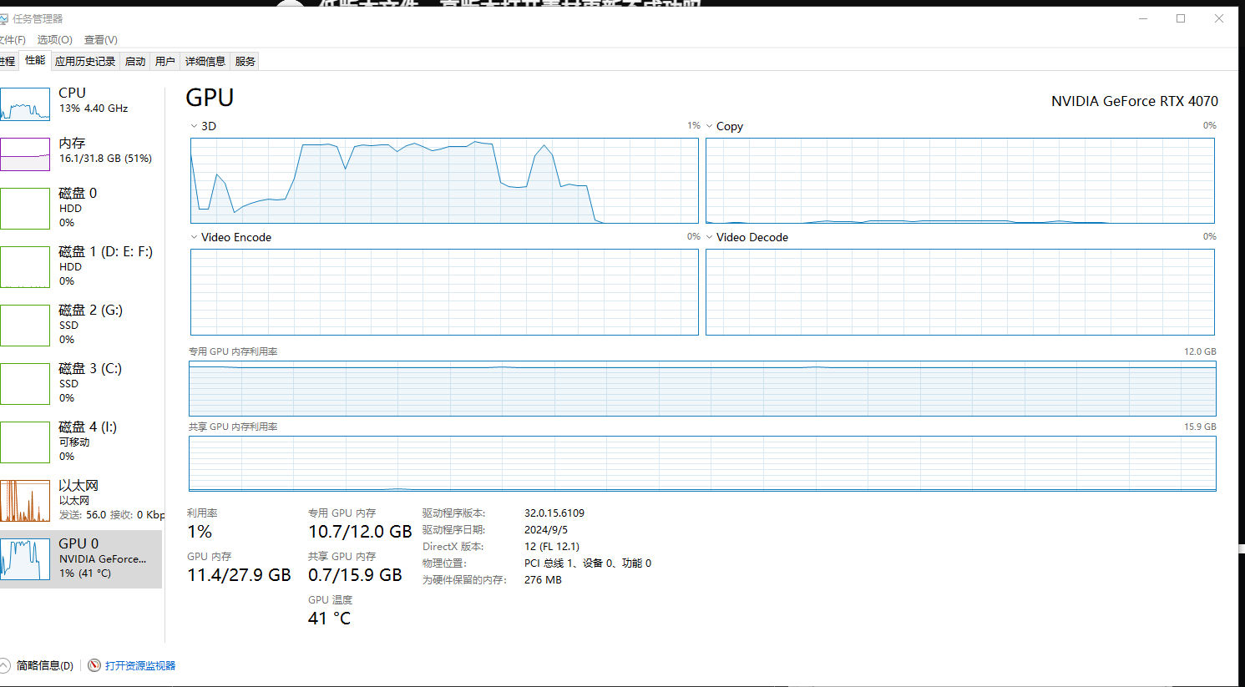The image size is (1245, 687).
Task: Click 磁盘 4 (I:) removable disk icon
Action: tap(25, 442)
